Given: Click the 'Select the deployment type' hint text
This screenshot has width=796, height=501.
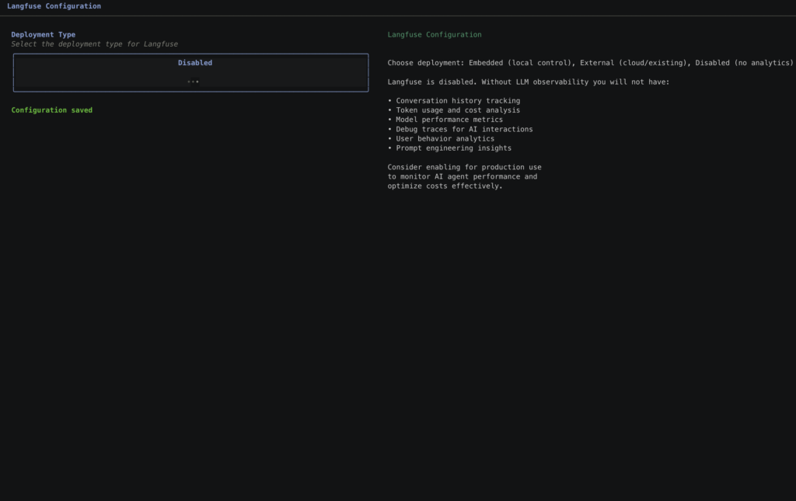Looking at the screenshot, I should [94, 44].
